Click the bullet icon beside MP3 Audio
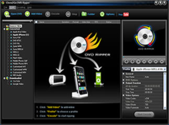The image size is (169, 125). (x=11, y=75)
